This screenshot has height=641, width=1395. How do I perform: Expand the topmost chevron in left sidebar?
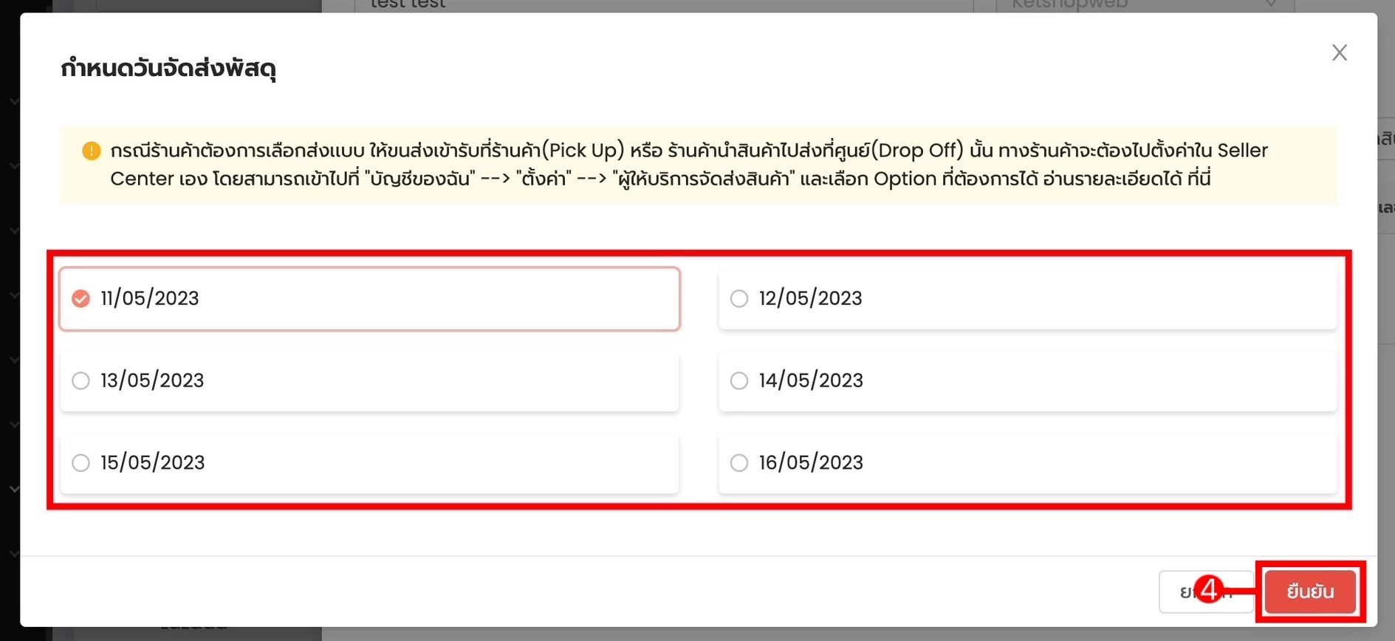point(14,100)
